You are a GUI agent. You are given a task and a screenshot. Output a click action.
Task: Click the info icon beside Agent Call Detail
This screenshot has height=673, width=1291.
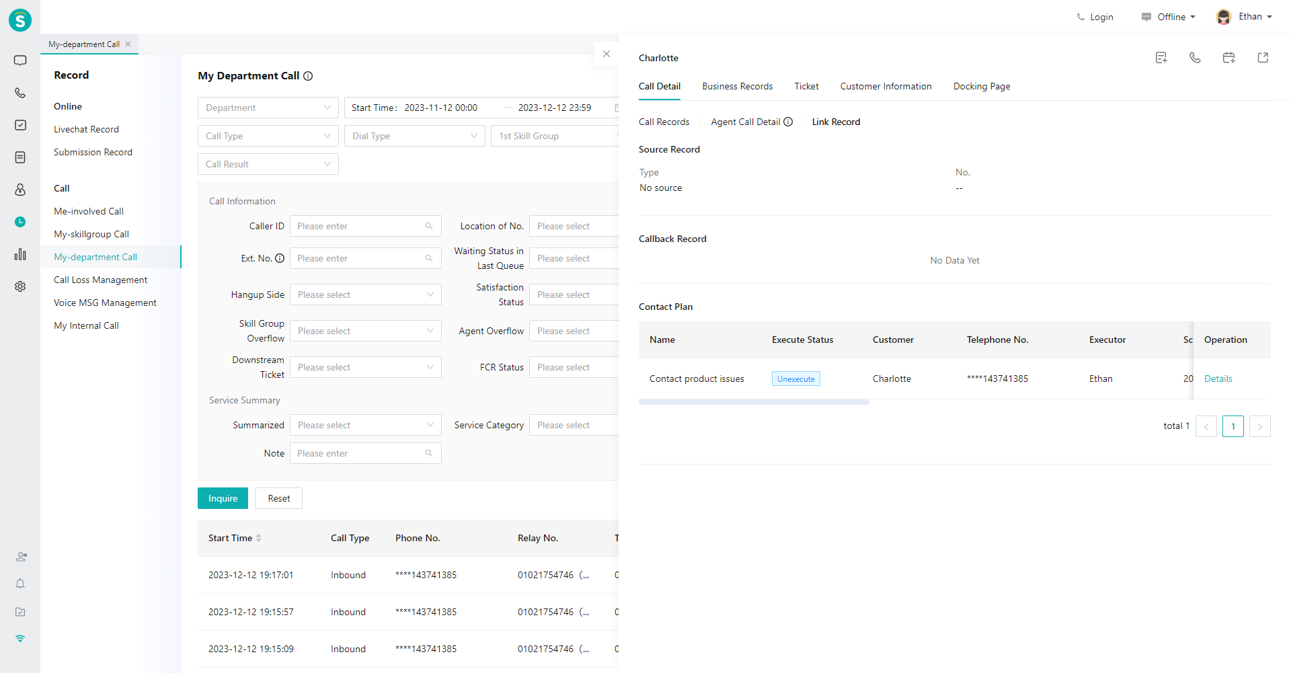click(x=788, y=122)
